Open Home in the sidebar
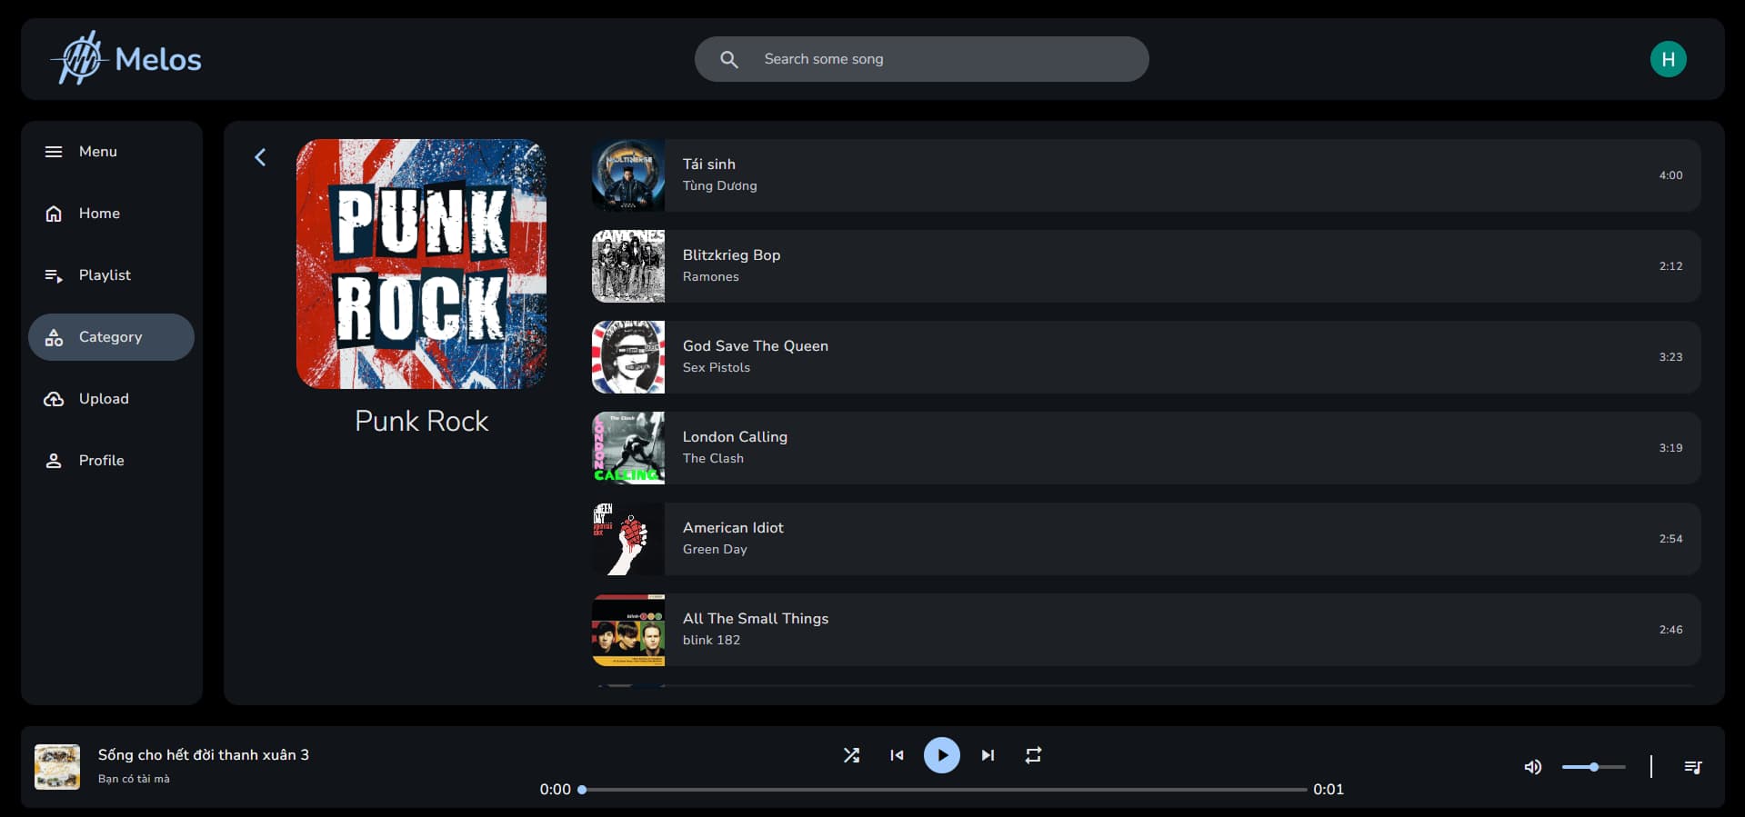1745x817 pixels. click(99, 214)
